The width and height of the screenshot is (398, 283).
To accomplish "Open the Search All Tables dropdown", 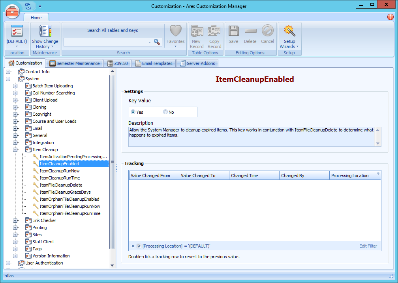I will [x=149, y=42].
